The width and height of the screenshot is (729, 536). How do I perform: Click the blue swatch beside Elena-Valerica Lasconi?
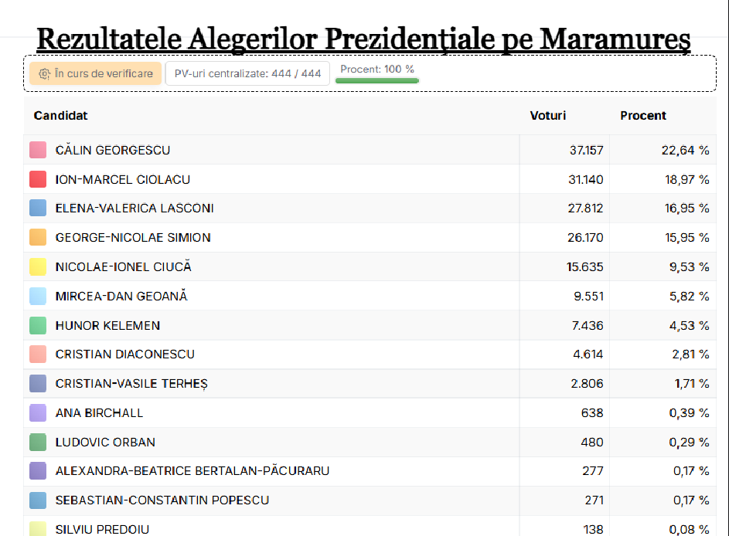[38, 208]
